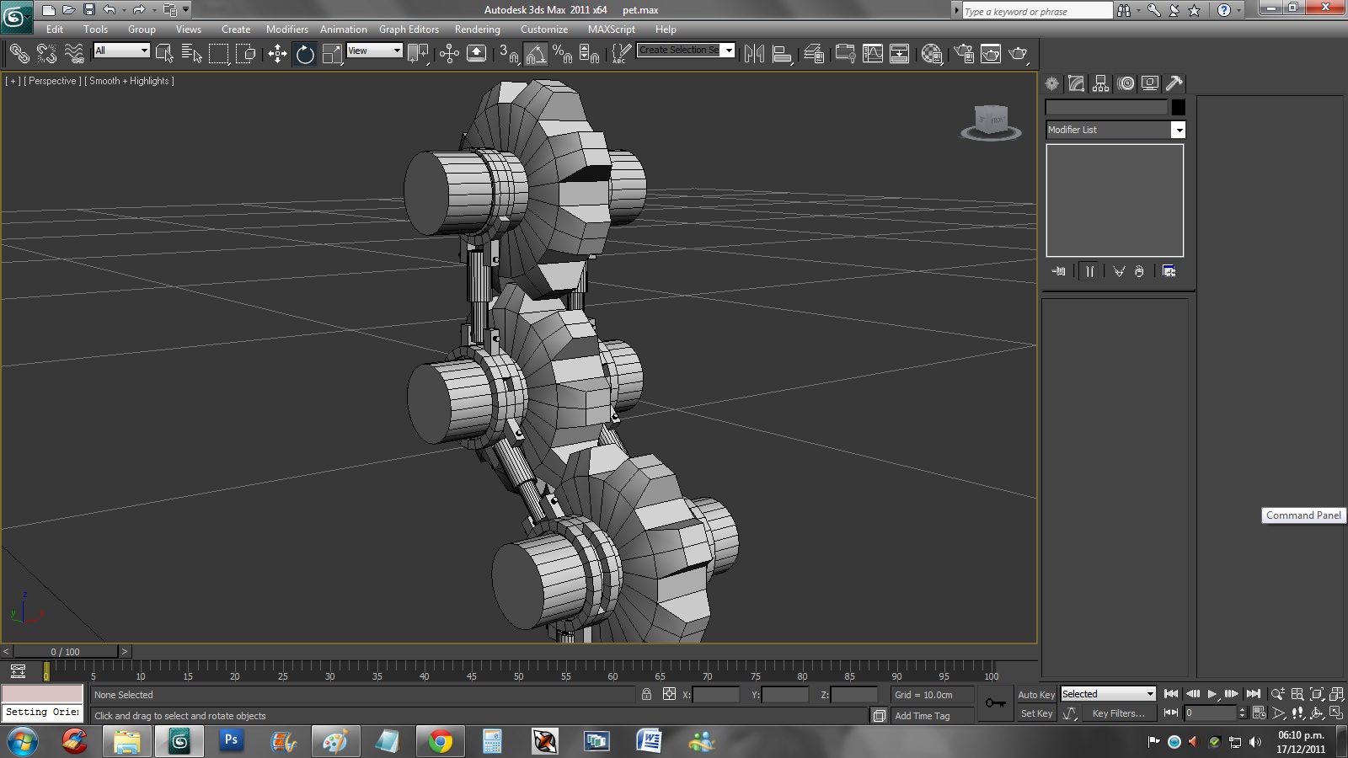Open the Schematic View
Screen dimensions: 1348x758
[900, 54]
